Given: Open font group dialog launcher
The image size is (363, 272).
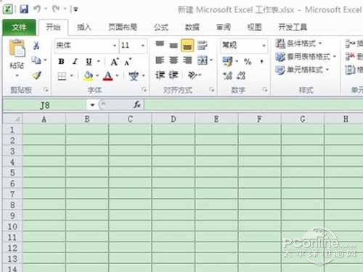Looking at the screenshot, I should (144, 90).
